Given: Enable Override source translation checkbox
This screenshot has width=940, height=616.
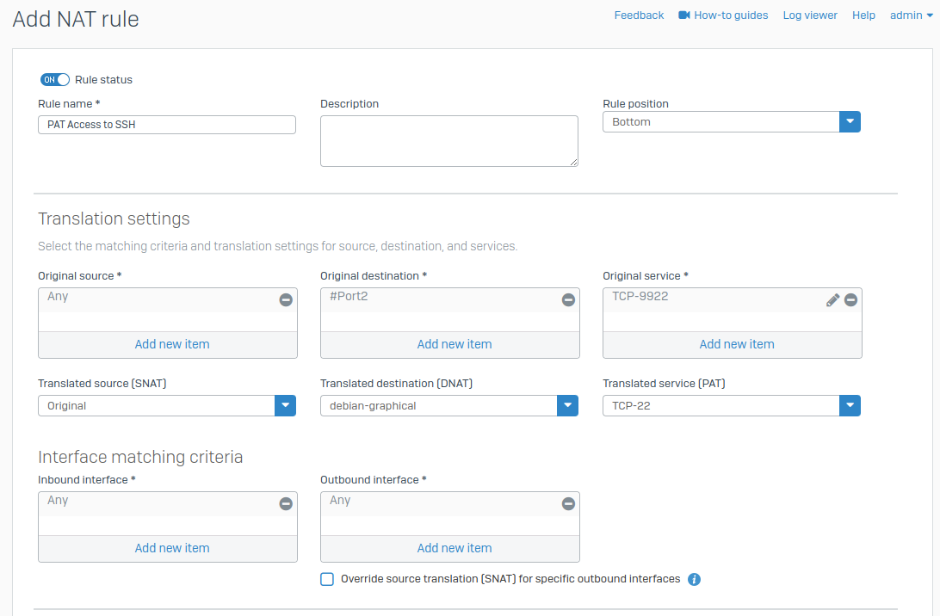Looking at the screenshot, I should pyautogui.click(x=327, y=579).
